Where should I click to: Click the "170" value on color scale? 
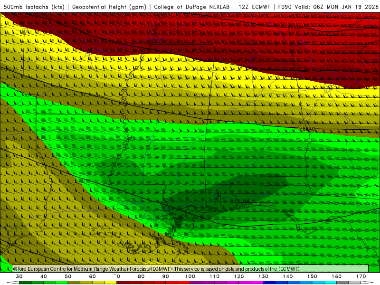[361, 276]
